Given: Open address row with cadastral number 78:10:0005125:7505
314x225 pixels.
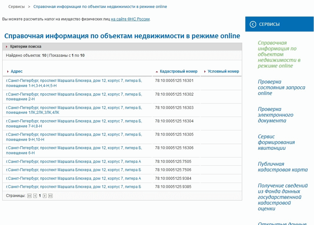Looking at the screenshot, I should pos(73,162).
